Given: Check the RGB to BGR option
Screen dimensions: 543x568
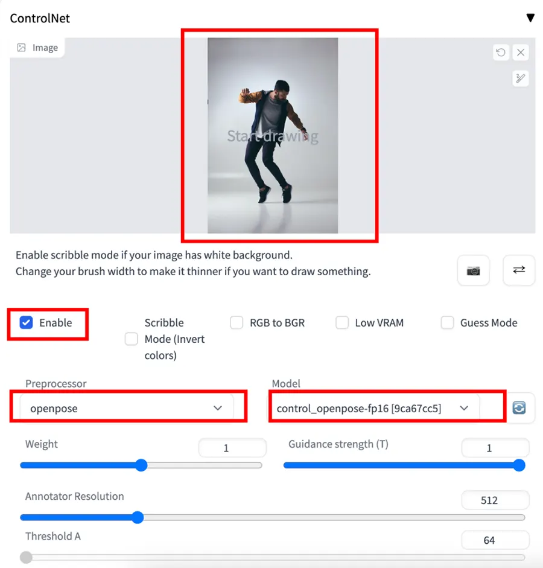Looking at the screenshot, I should click(x=237, y=323).
